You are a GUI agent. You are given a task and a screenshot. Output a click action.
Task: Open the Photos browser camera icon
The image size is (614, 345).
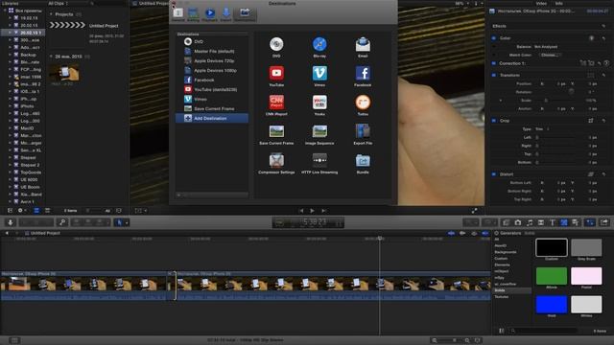518,222
